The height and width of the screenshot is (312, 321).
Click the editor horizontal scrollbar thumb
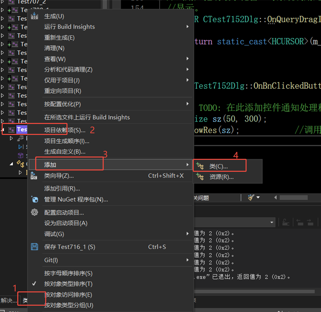[293, 198]
